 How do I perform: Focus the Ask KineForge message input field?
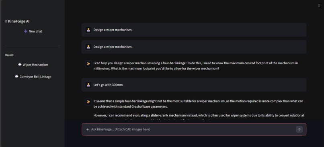194,129
